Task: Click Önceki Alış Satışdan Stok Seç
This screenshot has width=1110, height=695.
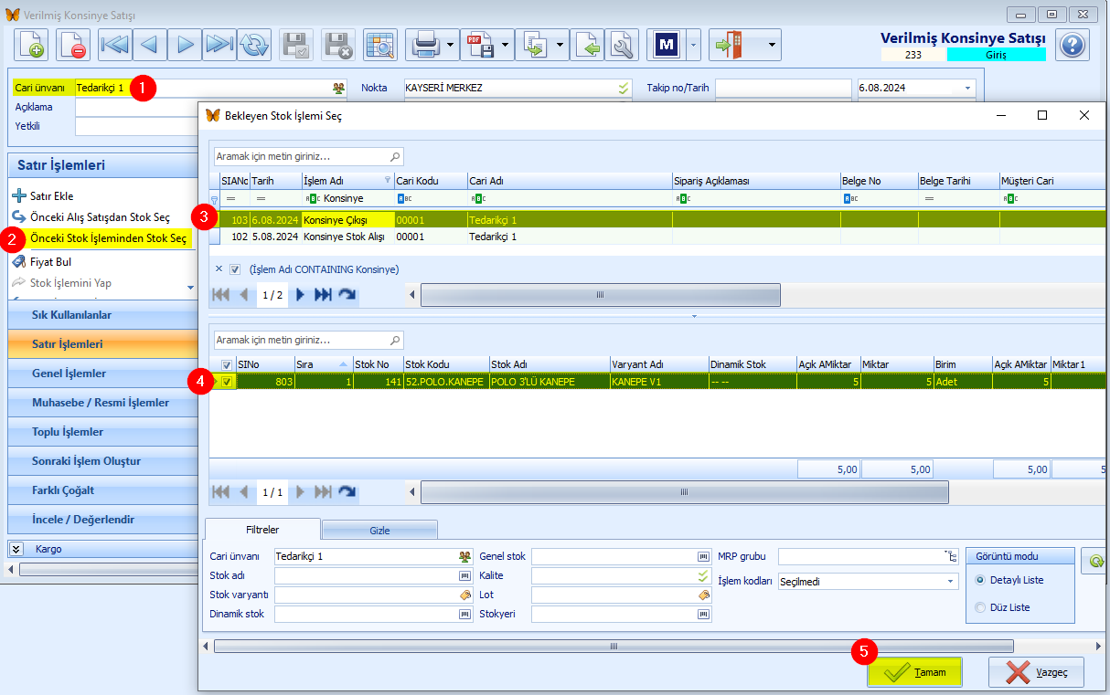Action: [100, 217]
